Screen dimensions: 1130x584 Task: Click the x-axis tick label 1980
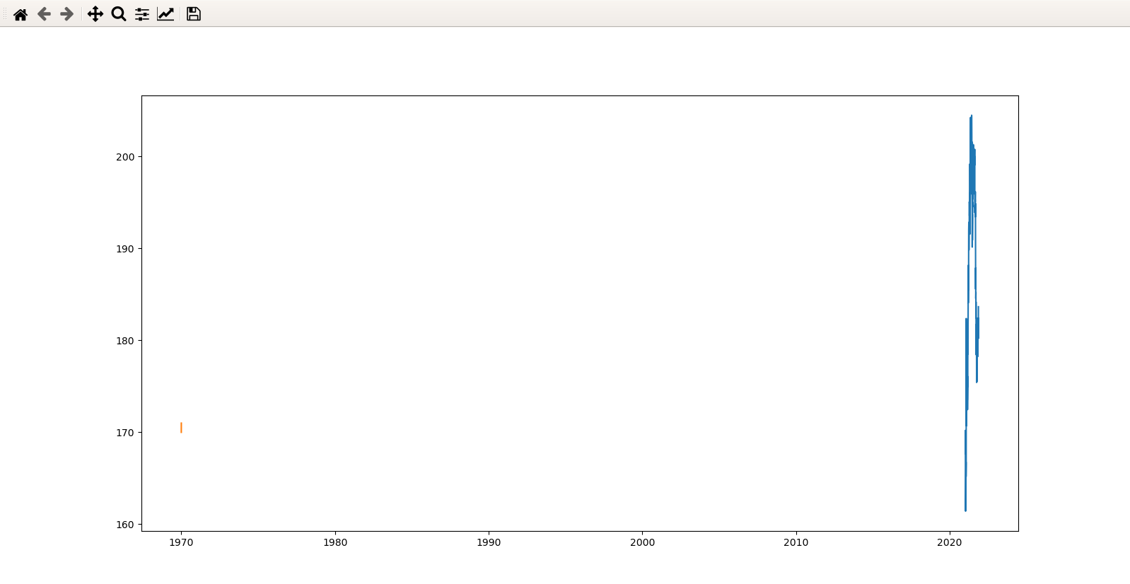335,542
